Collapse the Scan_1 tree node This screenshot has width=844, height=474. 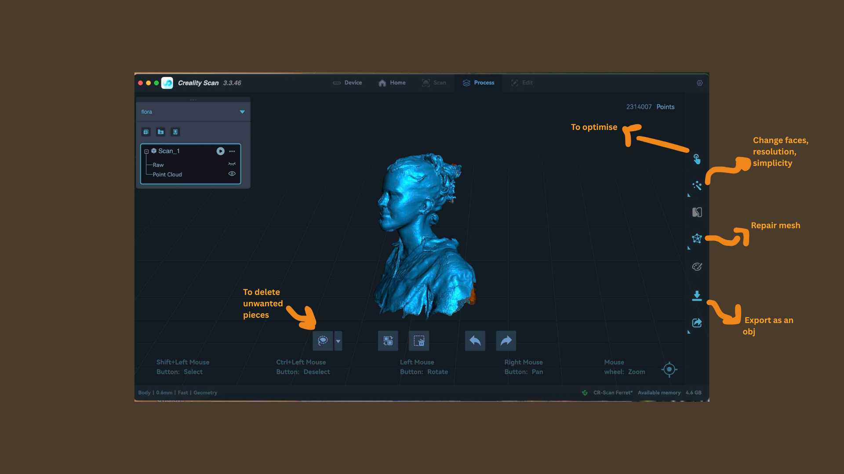pyautogui.click(x=146, y=151)
